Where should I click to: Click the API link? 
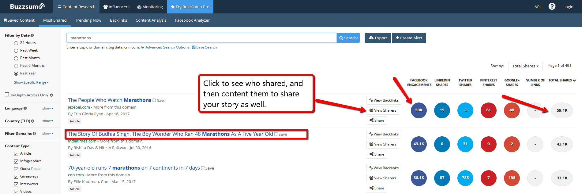tap(537, 7)
